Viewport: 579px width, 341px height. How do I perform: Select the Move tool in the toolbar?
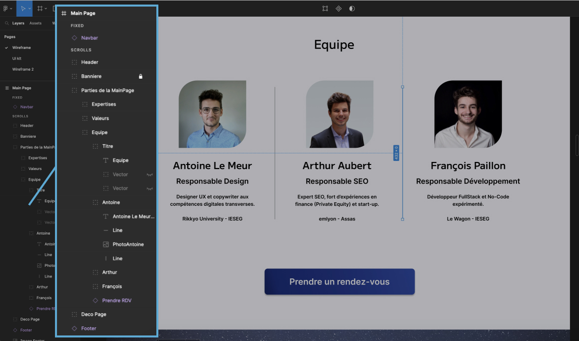[x=23, y=8]
